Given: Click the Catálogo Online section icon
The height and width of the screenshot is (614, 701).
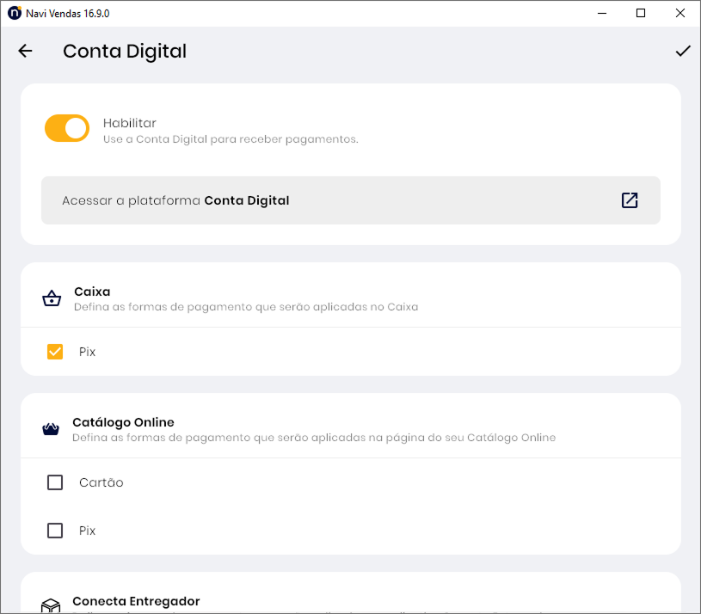Looking at the screenshot, I should click(x=51, y=429).
